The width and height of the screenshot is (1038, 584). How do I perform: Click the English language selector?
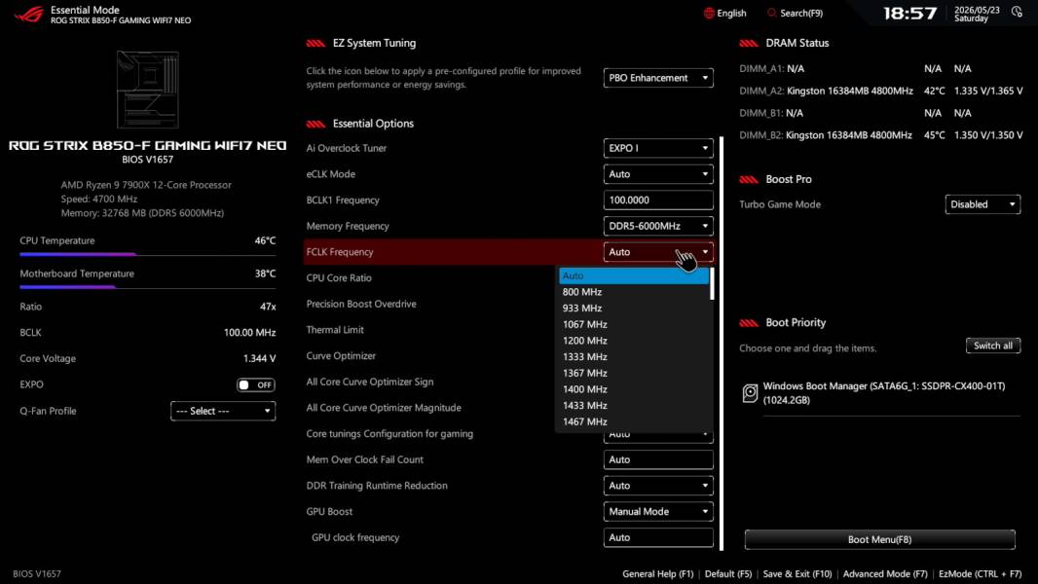tap(724, 14)
